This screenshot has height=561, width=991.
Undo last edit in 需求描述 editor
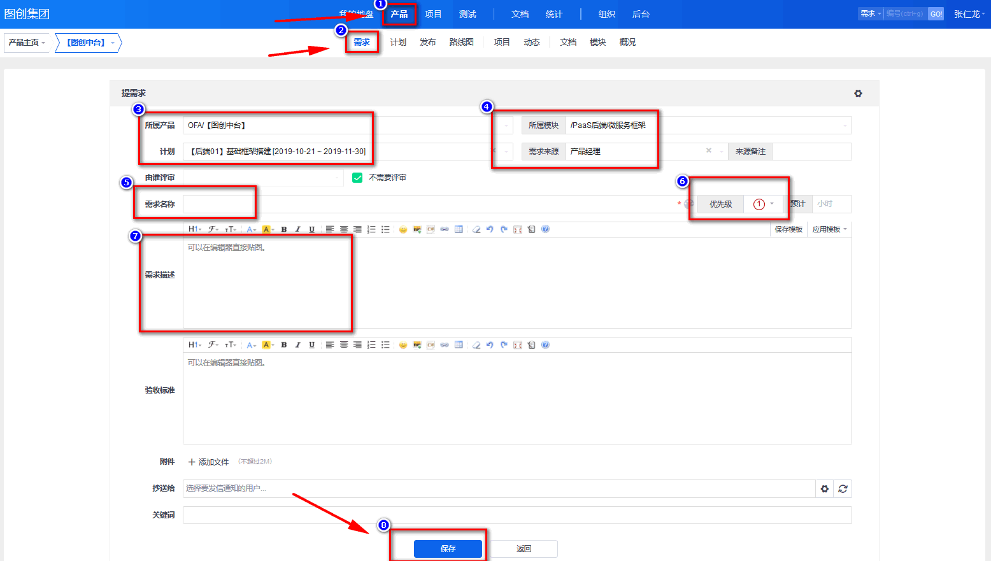(x=490, y=229)
